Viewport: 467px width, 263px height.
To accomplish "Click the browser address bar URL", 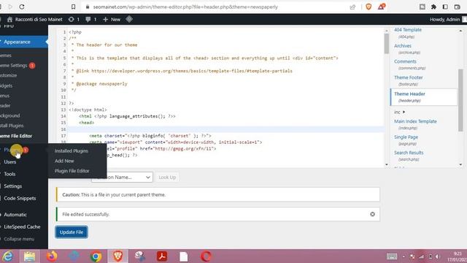I will pyautogui.click(x=185, y=7).
